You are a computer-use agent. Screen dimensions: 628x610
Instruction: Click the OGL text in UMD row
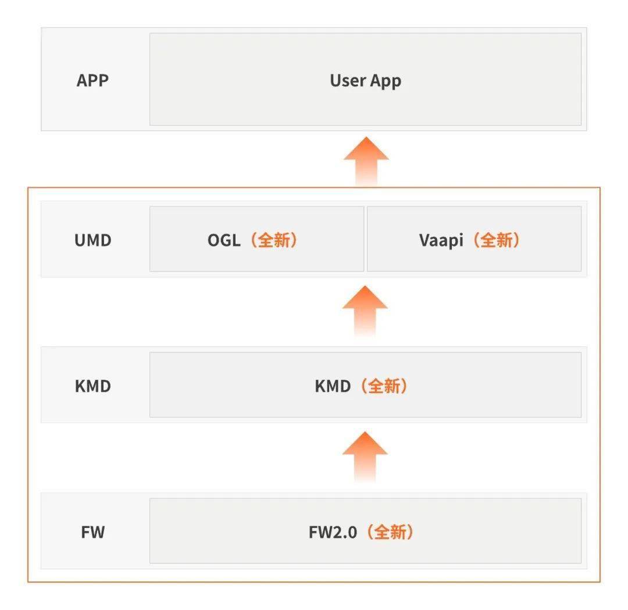click(224, 240)
